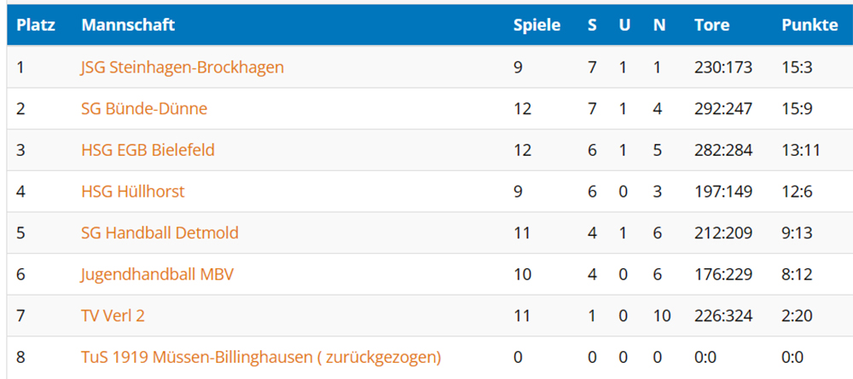Open the TuS 1919 Müssen-Billinghausen link
The width and height of the screenshot is (853, 379).
(x=260, y=357)
